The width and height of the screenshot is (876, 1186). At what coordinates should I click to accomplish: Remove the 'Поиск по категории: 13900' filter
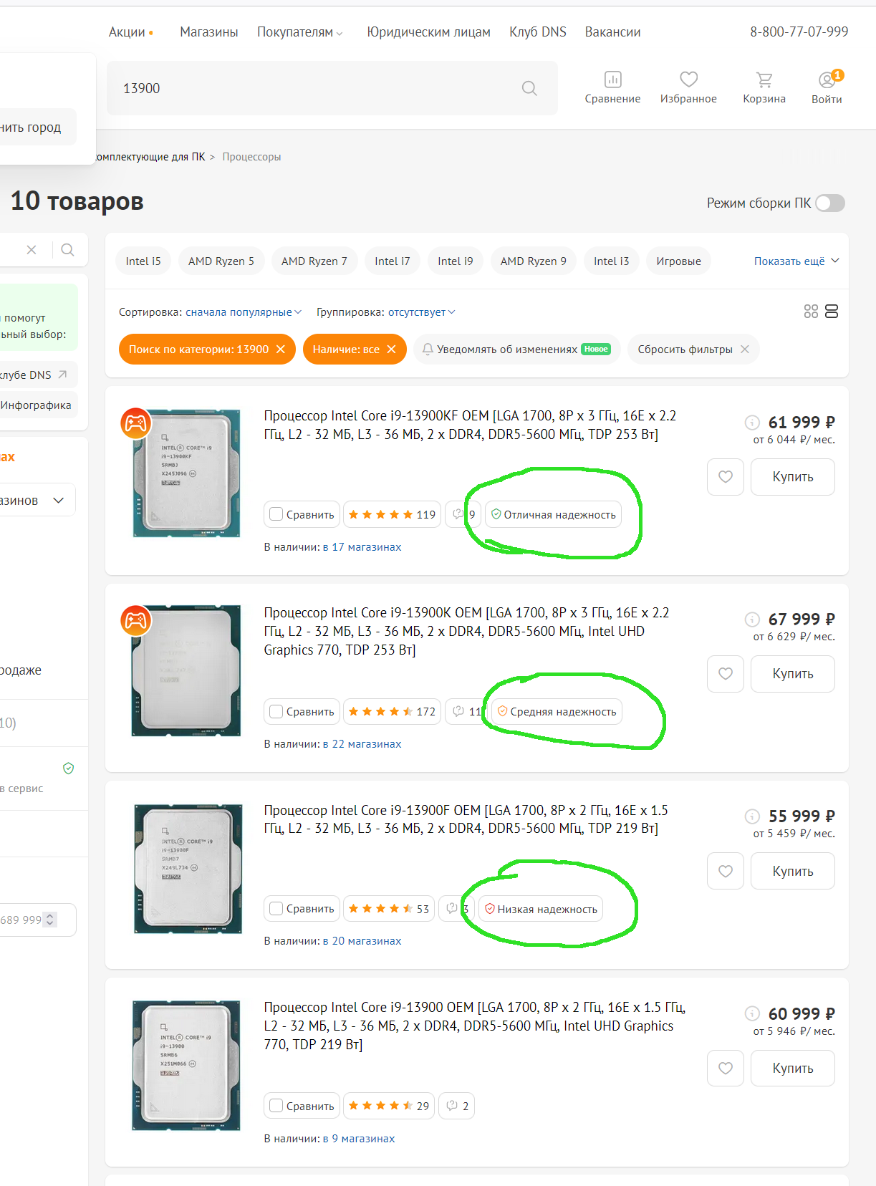(281, 349)
